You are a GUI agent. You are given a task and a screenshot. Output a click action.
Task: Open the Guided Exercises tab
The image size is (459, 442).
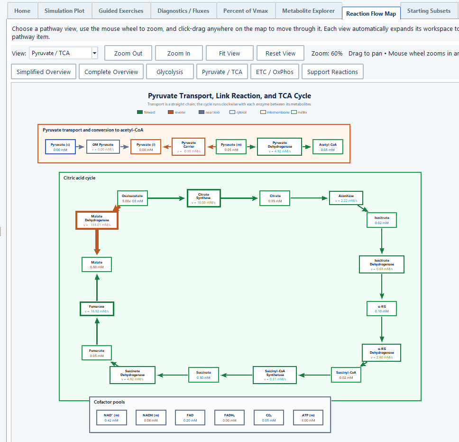point(121,11)
